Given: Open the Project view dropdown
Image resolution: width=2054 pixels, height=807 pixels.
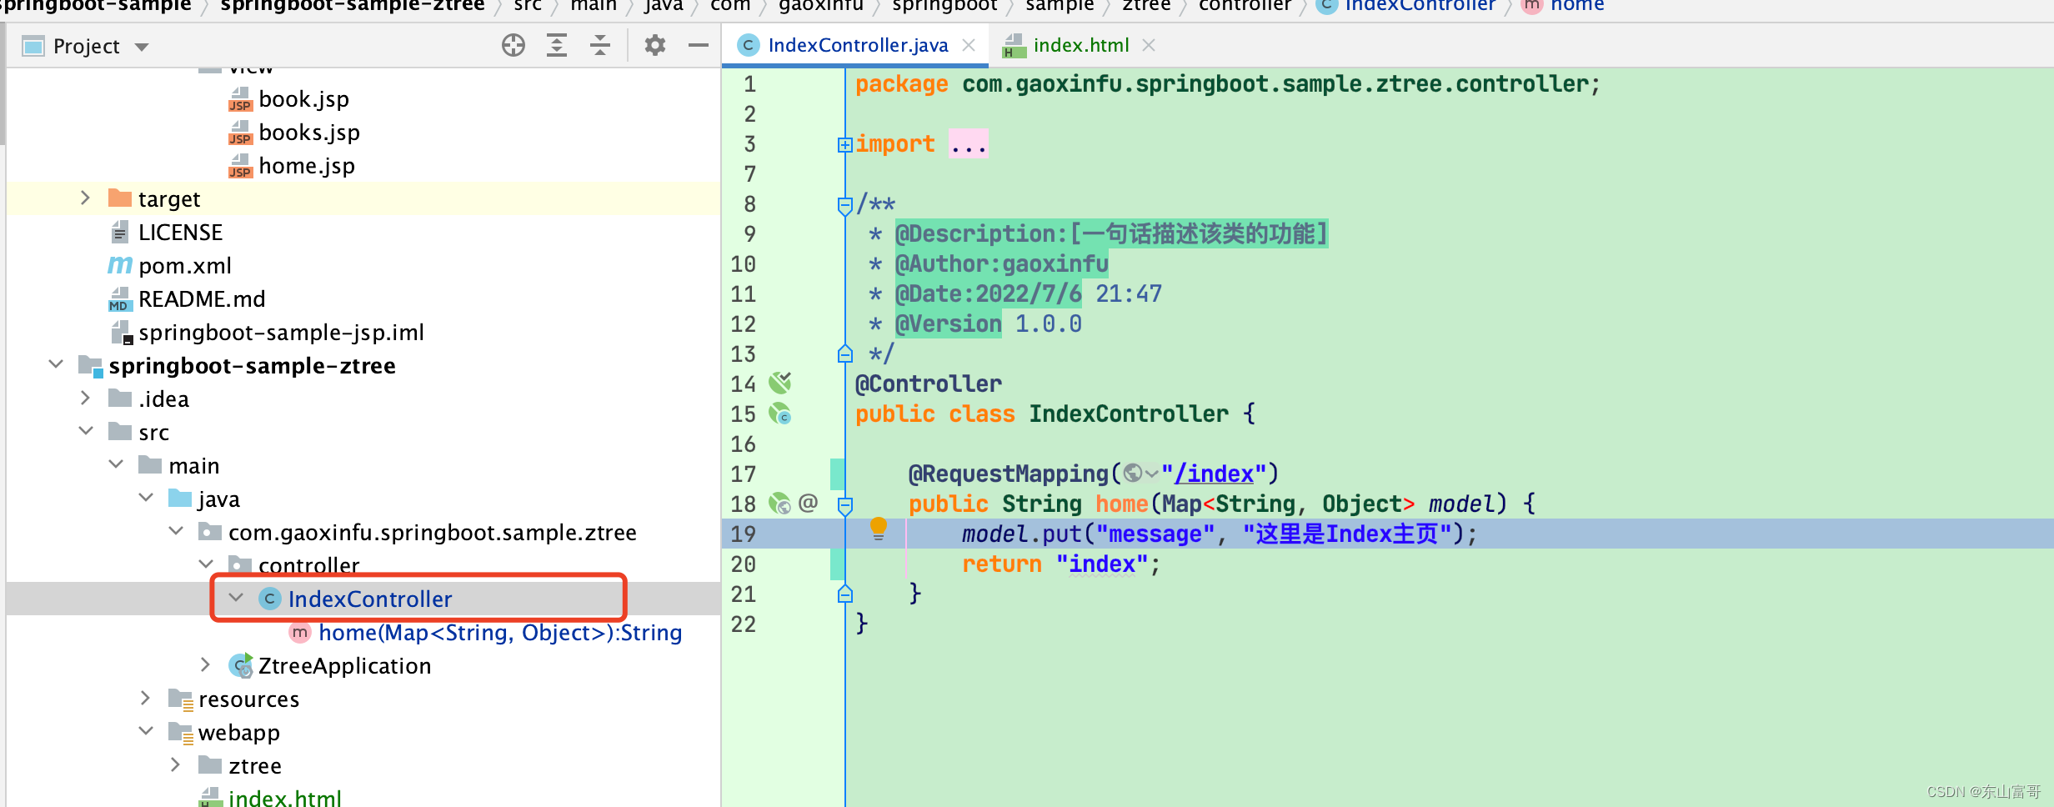Looking at the screenshot, I should tap(142, 47).
